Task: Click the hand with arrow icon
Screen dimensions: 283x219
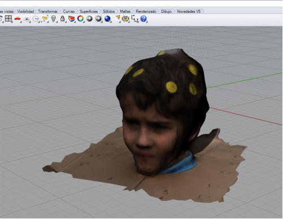Action: point(27,19)
